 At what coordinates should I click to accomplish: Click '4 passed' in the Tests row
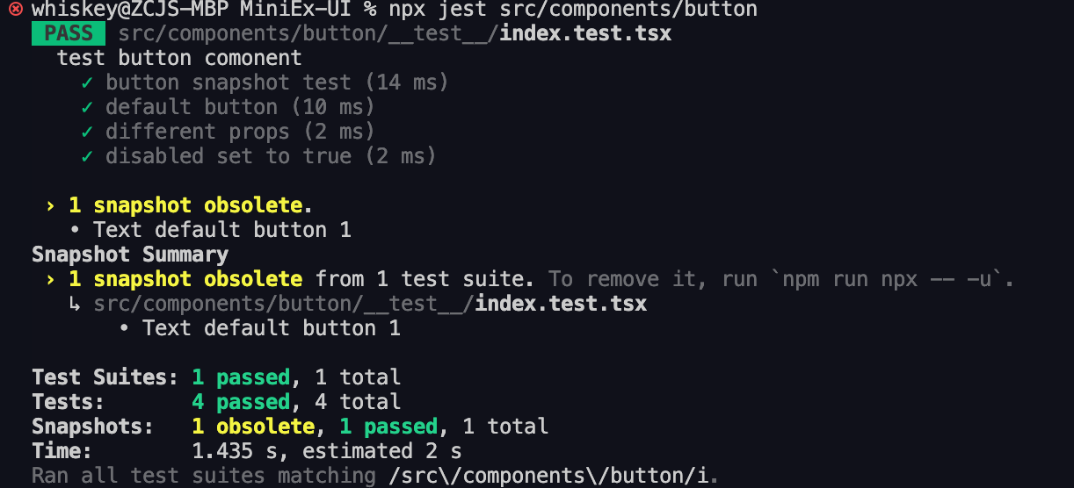point(241,402)
